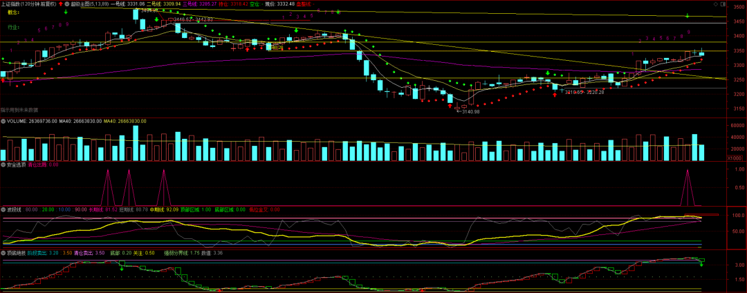Click the 3218.69 - 3220.28 price label

[x=584, y=92]
